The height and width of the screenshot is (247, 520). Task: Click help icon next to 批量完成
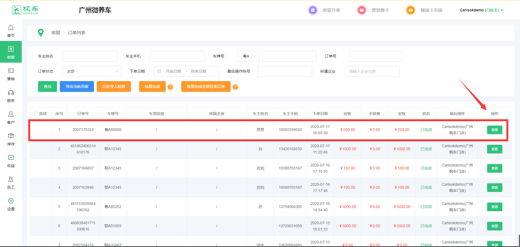coord(170,87)
